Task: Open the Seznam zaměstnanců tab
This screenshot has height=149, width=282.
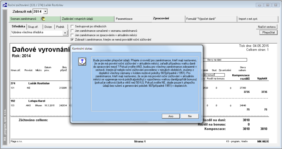Action: (x=35, y=19)
